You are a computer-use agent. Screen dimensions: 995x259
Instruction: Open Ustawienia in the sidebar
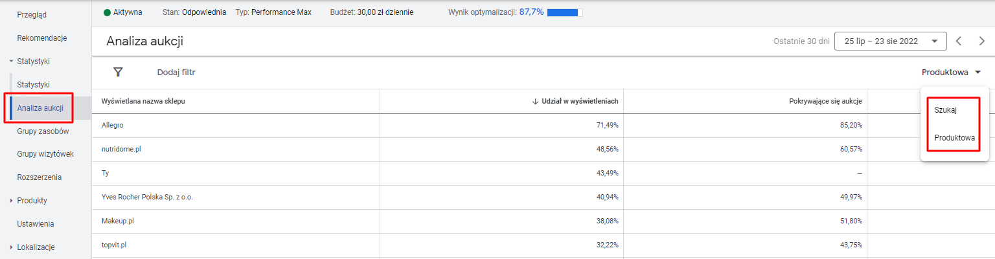(x=36, y=224)
